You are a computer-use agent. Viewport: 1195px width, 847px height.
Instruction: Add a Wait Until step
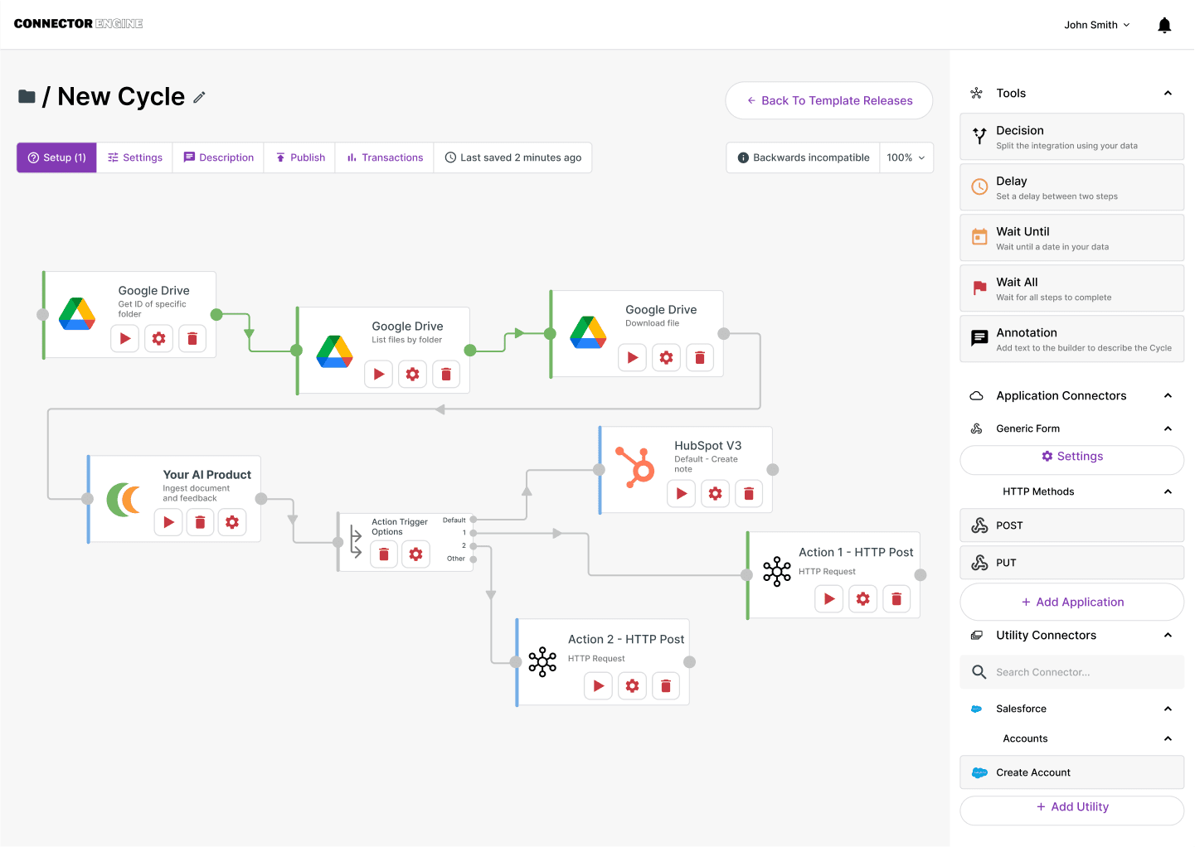pos(1071,237)
